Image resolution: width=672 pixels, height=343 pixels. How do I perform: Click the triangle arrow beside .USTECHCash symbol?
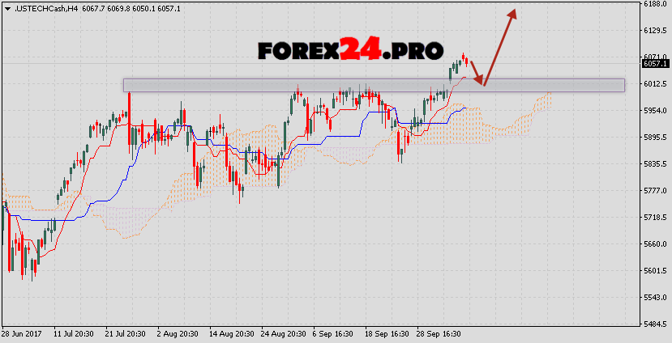pyautogui.click(x=7, y=7)
